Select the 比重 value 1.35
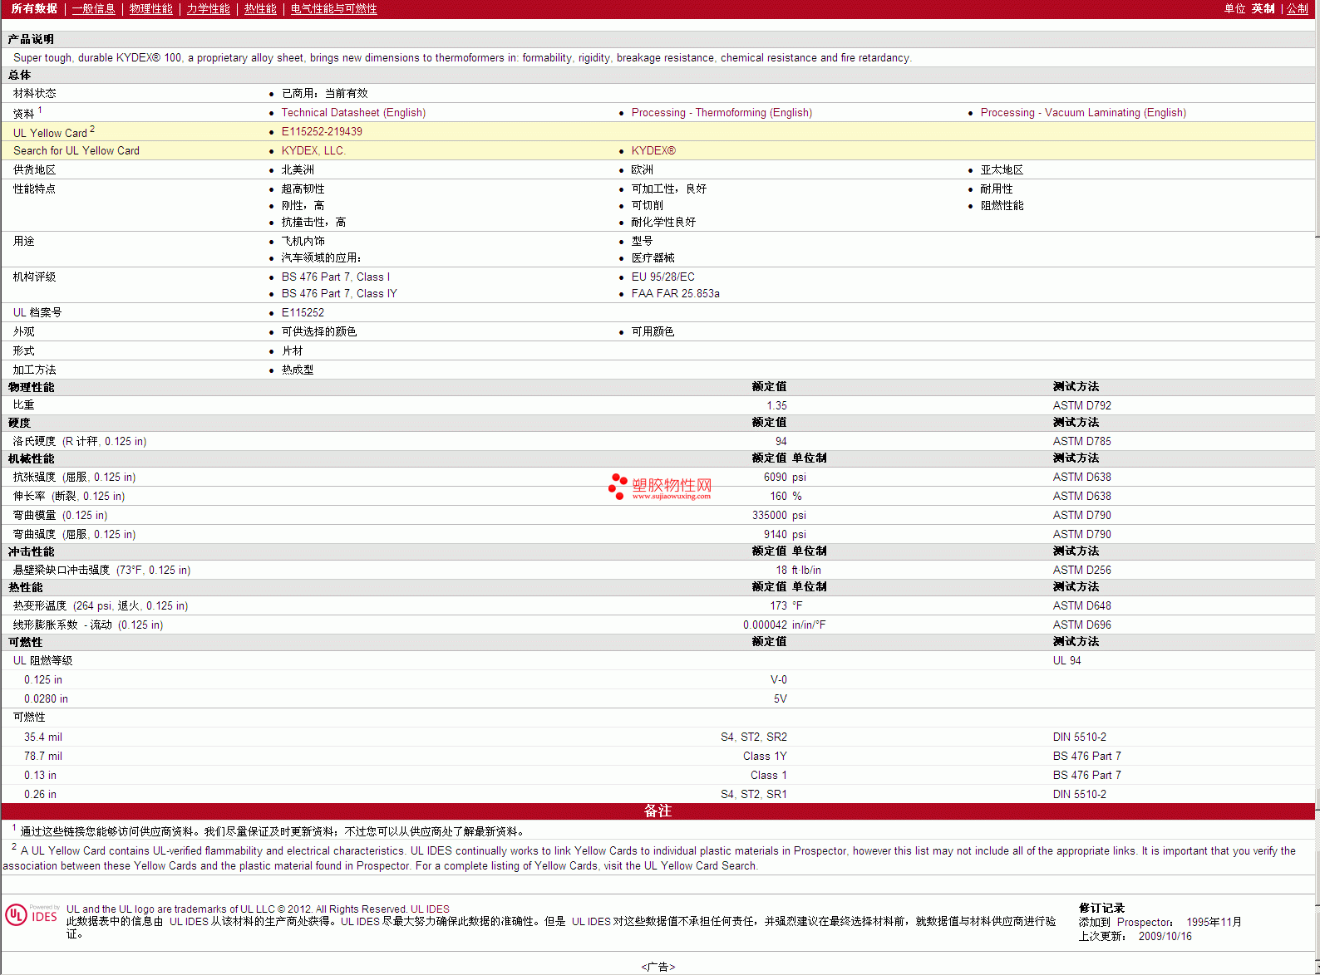 click(776, 405)
